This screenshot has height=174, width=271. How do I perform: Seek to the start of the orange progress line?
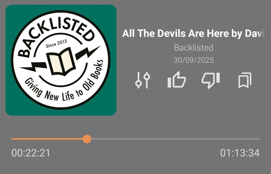[12, 139]
